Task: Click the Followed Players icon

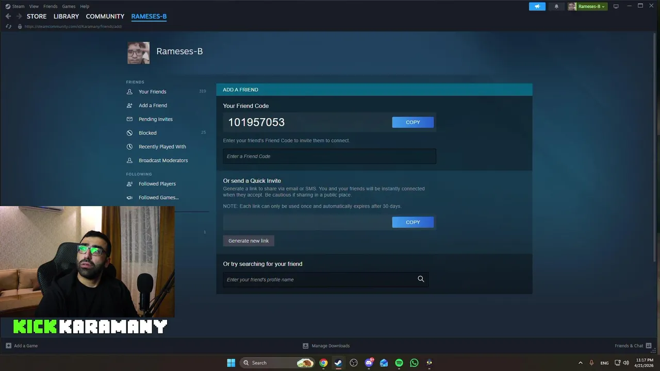Action: (129, 183)
